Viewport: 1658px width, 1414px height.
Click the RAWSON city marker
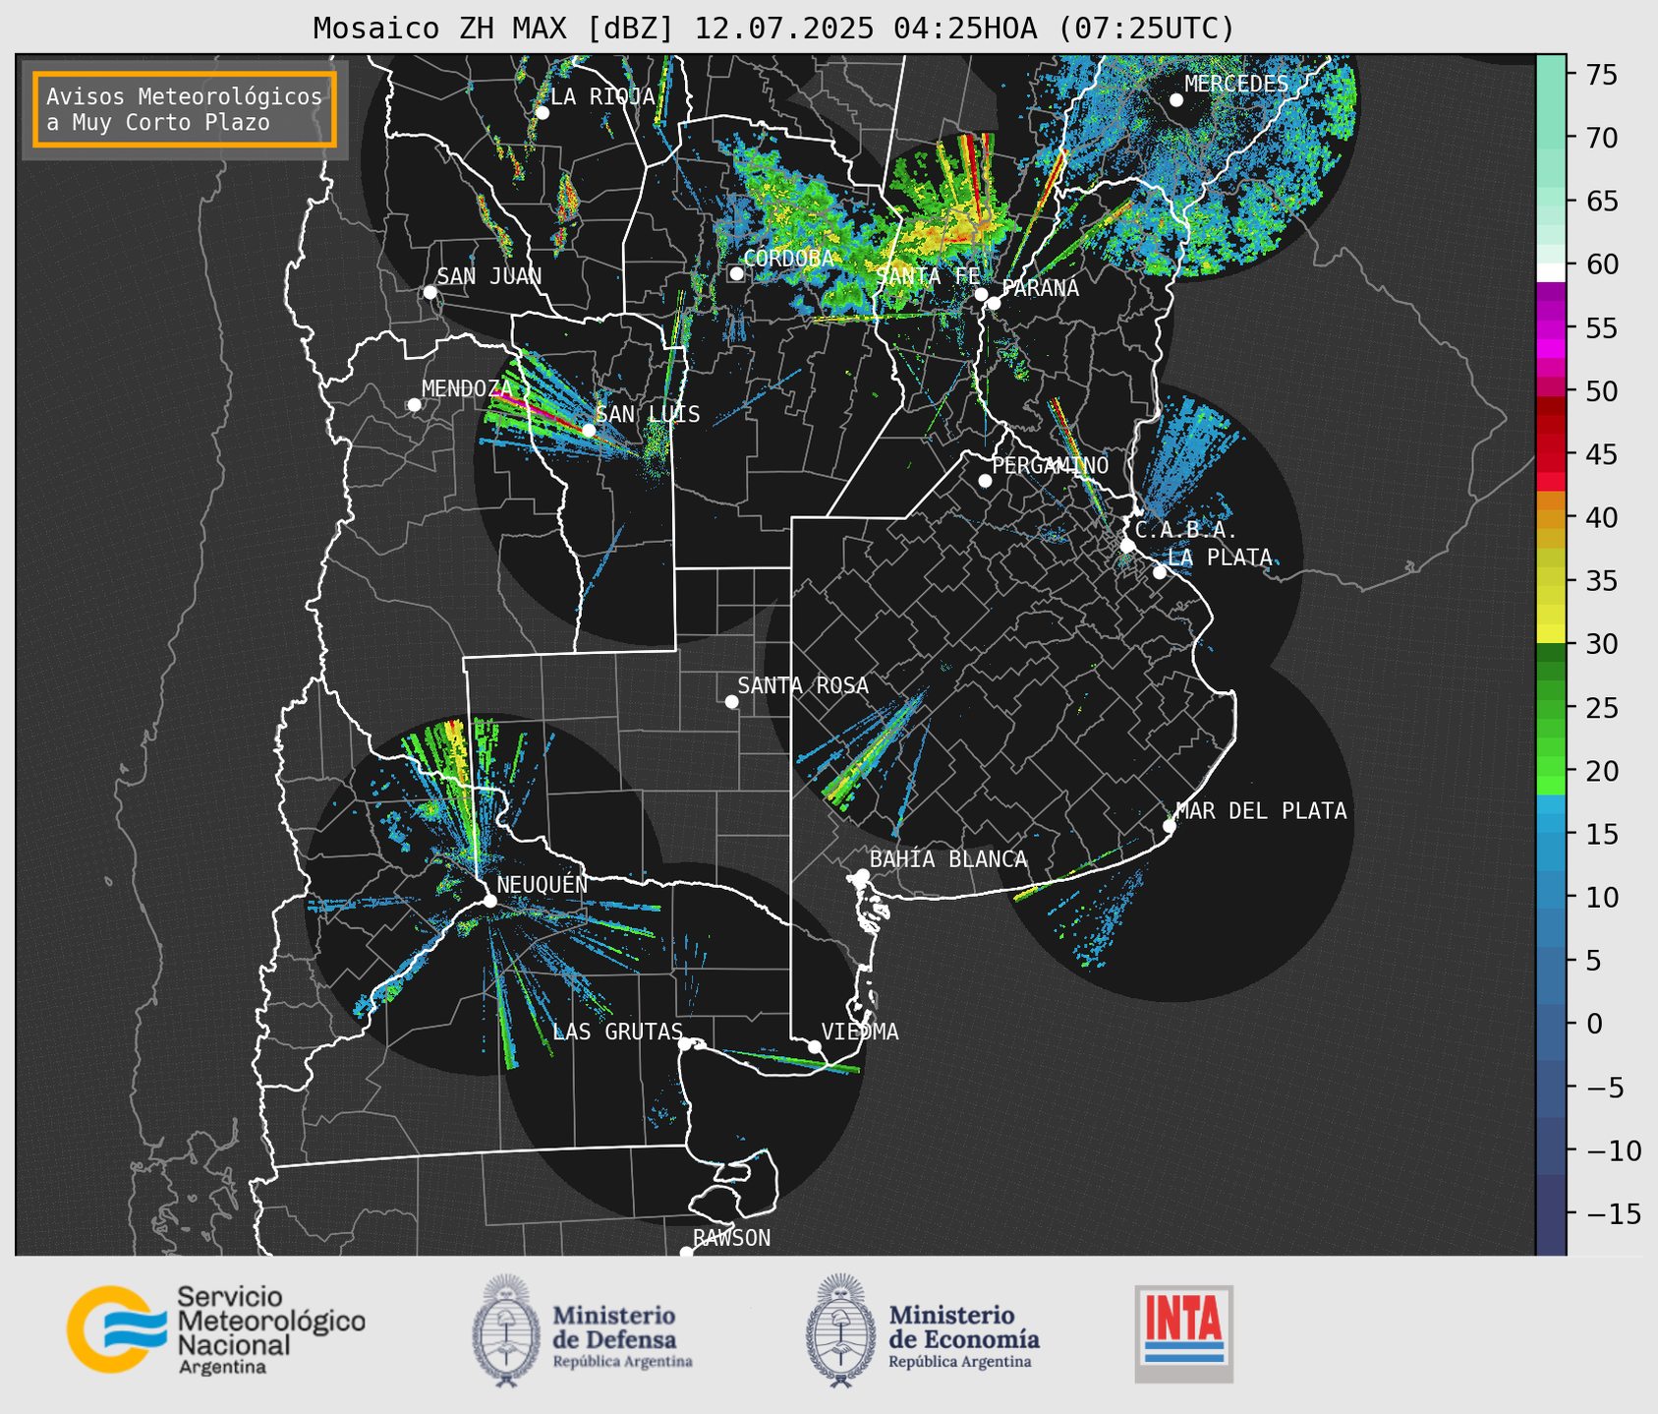pyautogui.click(x=686, y=1252)
